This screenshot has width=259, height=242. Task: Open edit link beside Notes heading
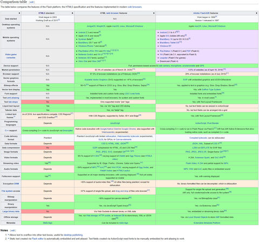click(13, 231)
